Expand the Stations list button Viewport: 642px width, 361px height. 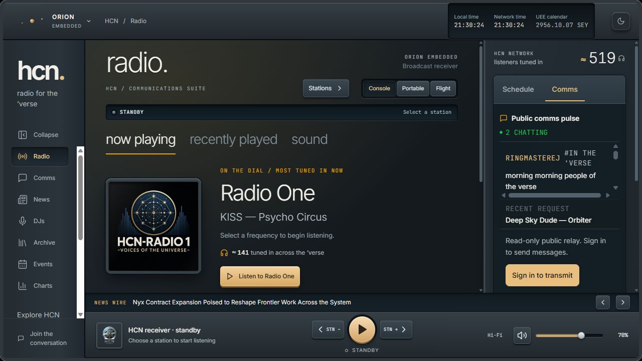[x=326, y=88]
